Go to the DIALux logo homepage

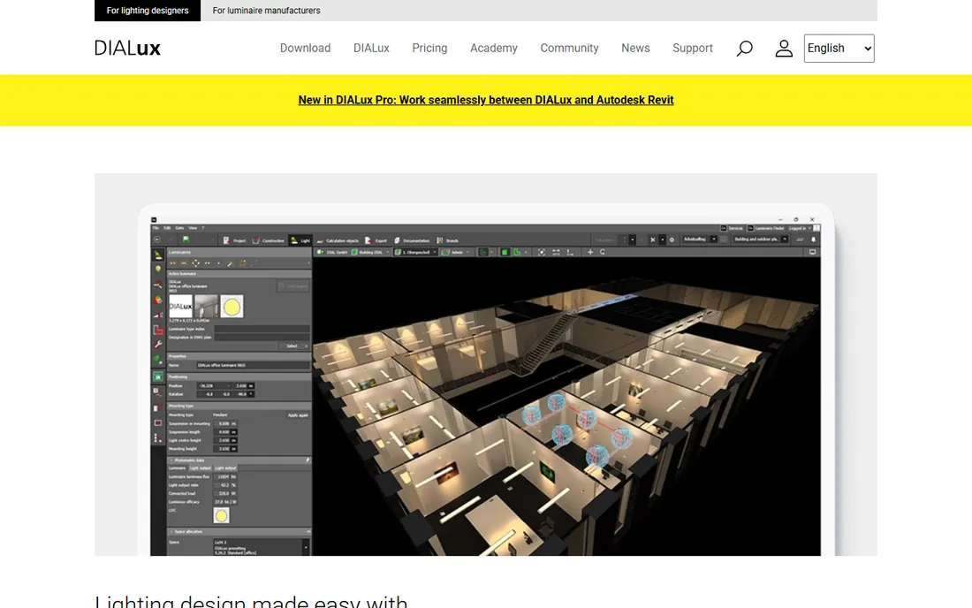[128, 48]
